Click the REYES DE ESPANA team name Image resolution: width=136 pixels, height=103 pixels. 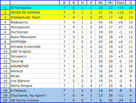click(x=25, y=13)
